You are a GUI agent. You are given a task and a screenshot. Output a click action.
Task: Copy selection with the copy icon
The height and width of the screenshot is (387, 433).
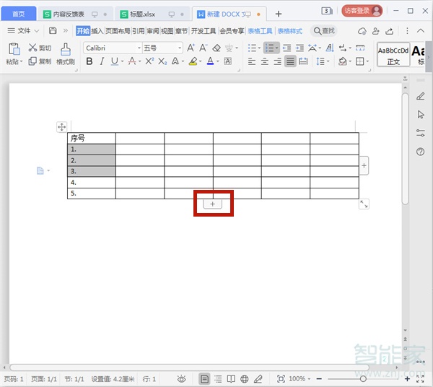(x=32, y=61)
